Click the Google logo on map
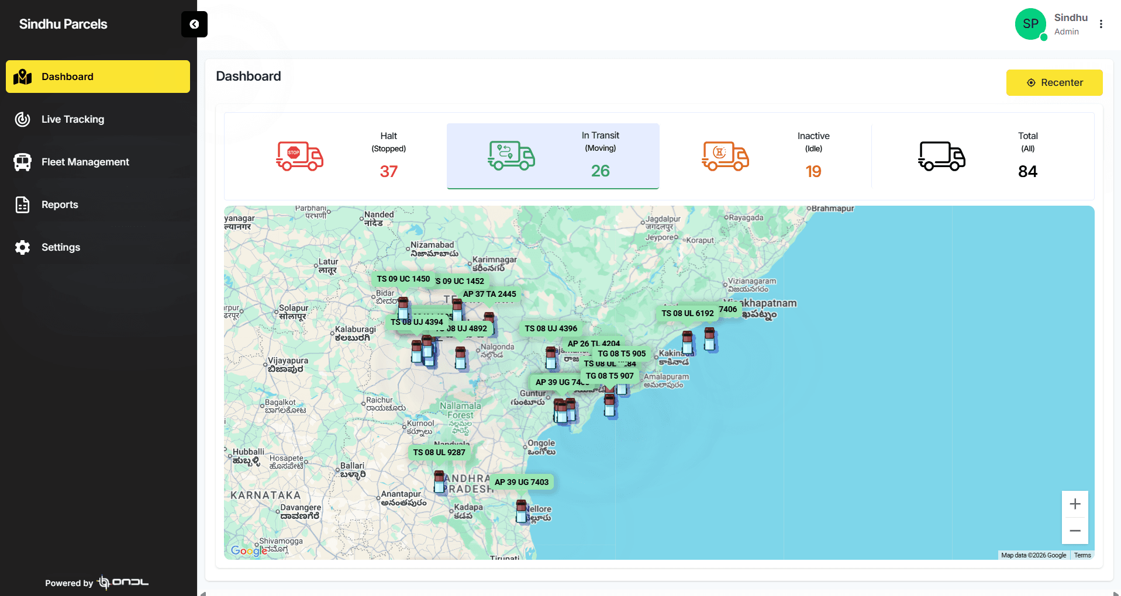1121x596 pixels. pyautogui.click(x=249, y=550)
